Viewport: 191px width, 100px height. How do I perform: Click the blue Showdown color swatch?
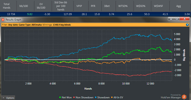click(95, 98)
